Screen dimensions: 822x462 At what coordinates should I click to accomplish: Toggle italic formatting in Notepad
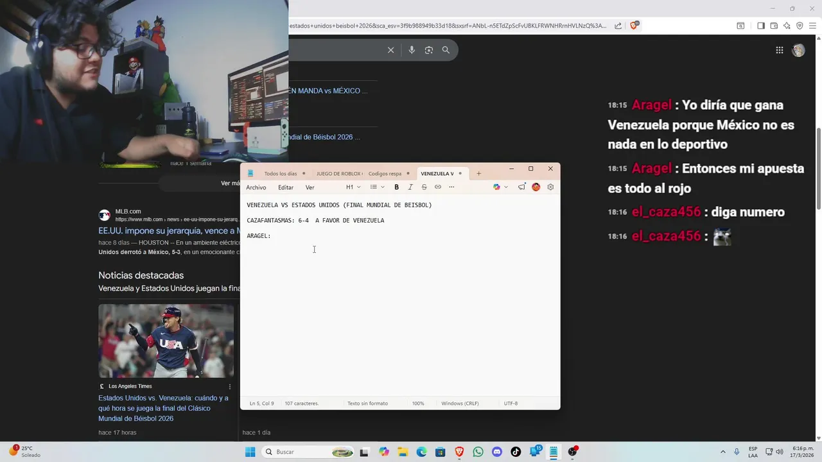(410, 187)
